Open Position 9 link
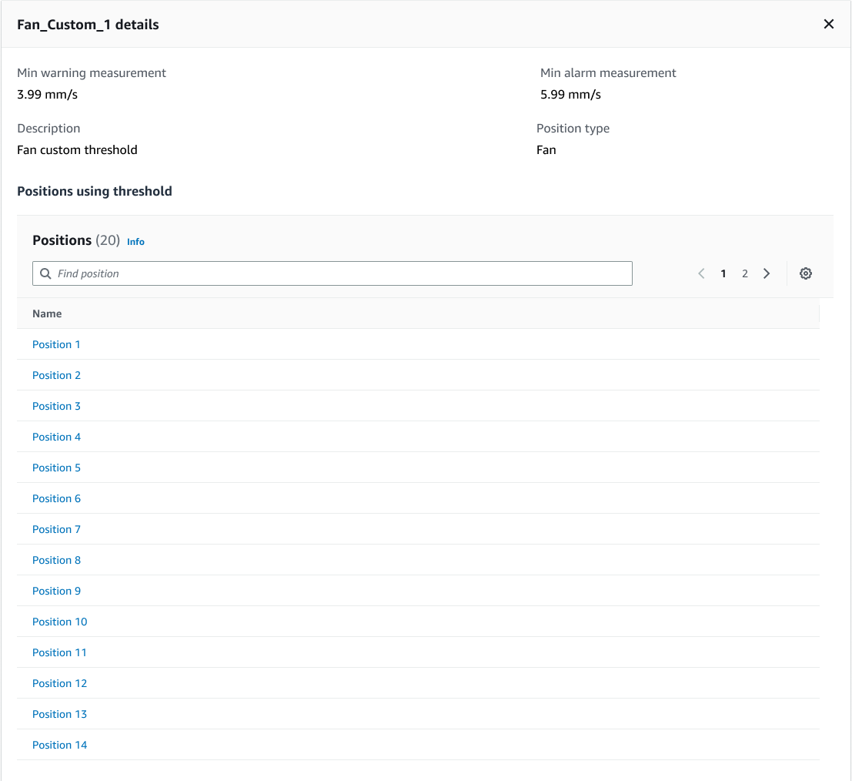 point(56,591)
